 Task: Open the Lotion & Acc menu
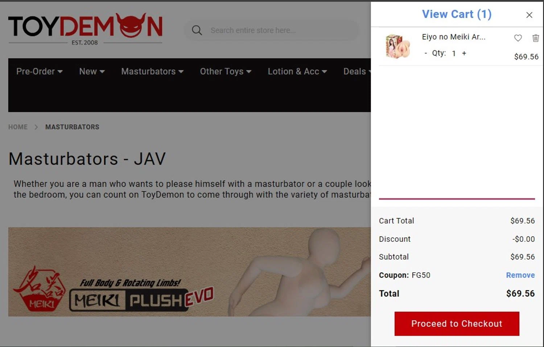point(297,71)
